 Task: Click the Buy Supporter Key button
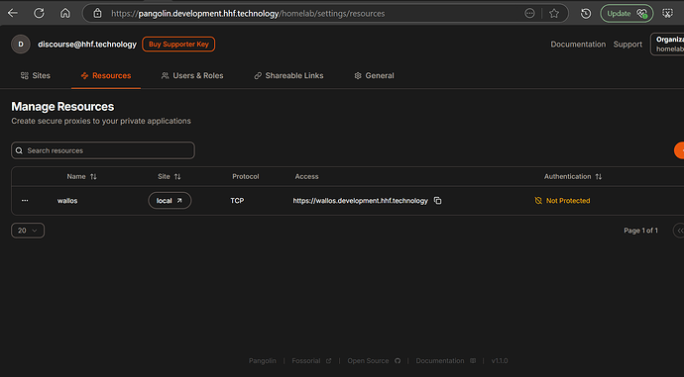point(178,44)
